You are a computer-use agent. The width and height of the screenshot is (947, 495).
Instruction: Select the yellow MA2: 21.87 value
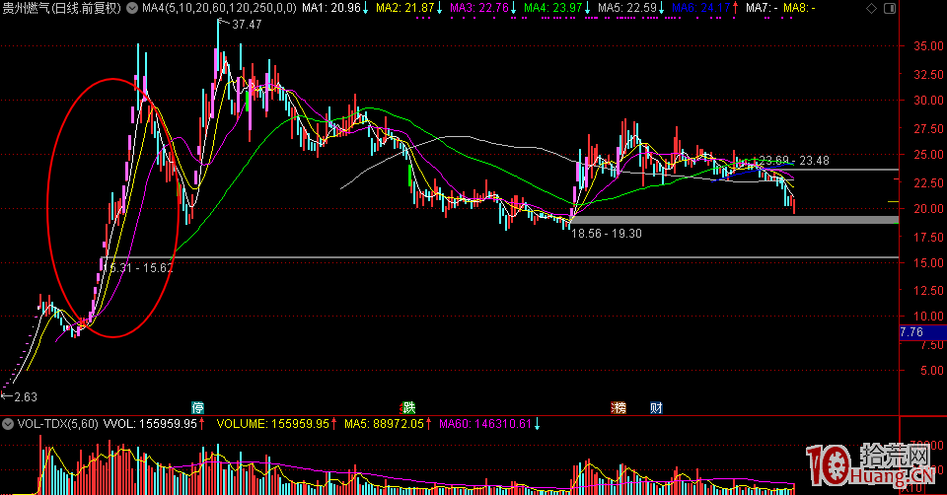(x=404, y=8)
